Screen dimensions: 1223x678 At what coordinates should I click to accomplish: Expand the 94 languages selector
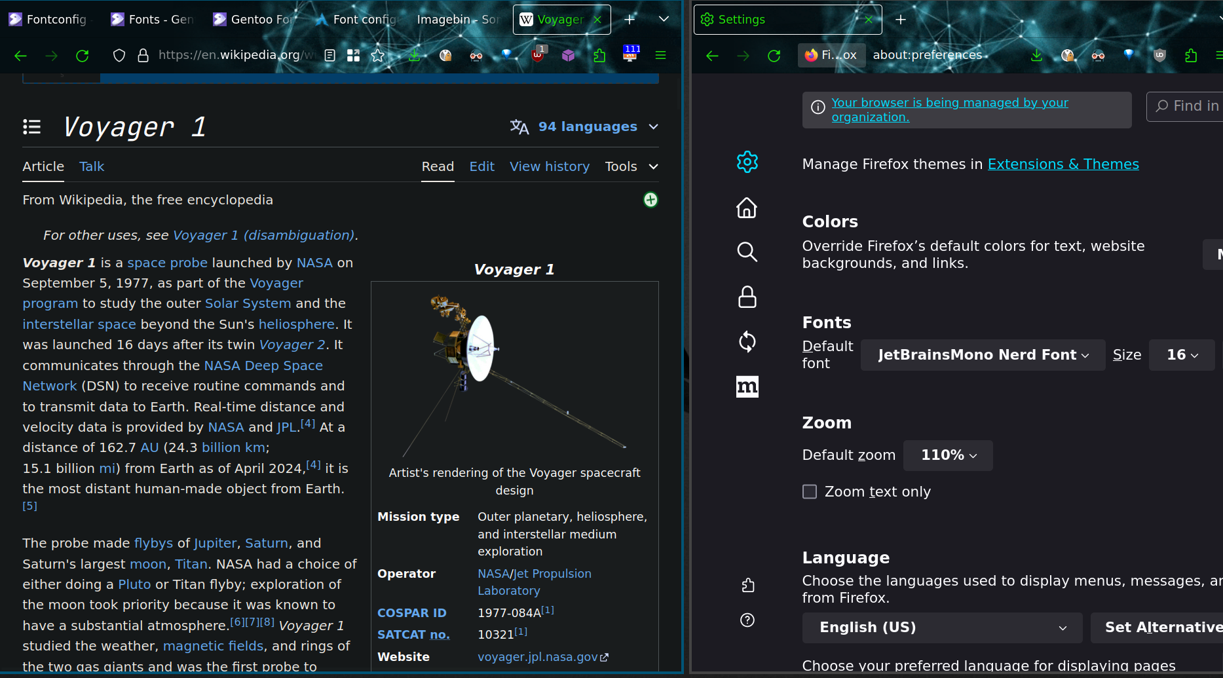coord(584,126)
